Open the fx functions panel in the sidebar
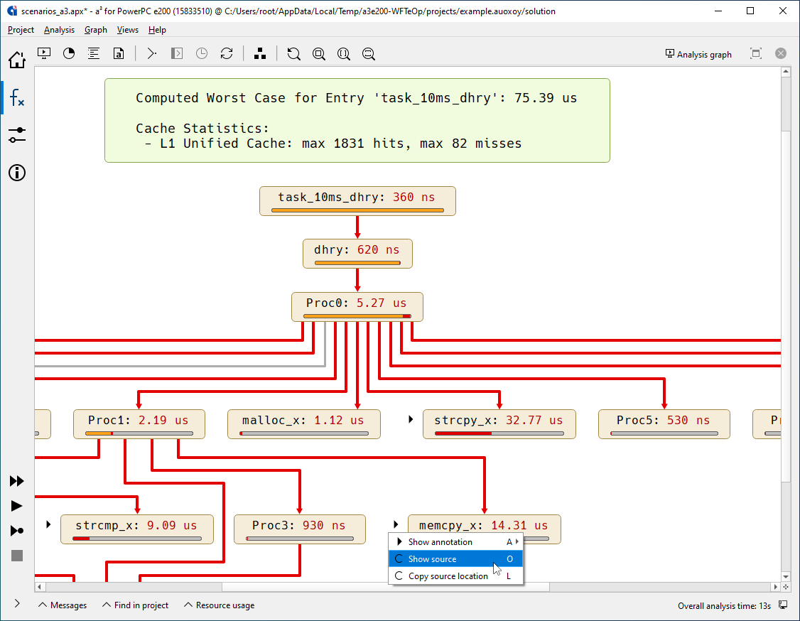 pyautogui.click(x=16, y=97)
